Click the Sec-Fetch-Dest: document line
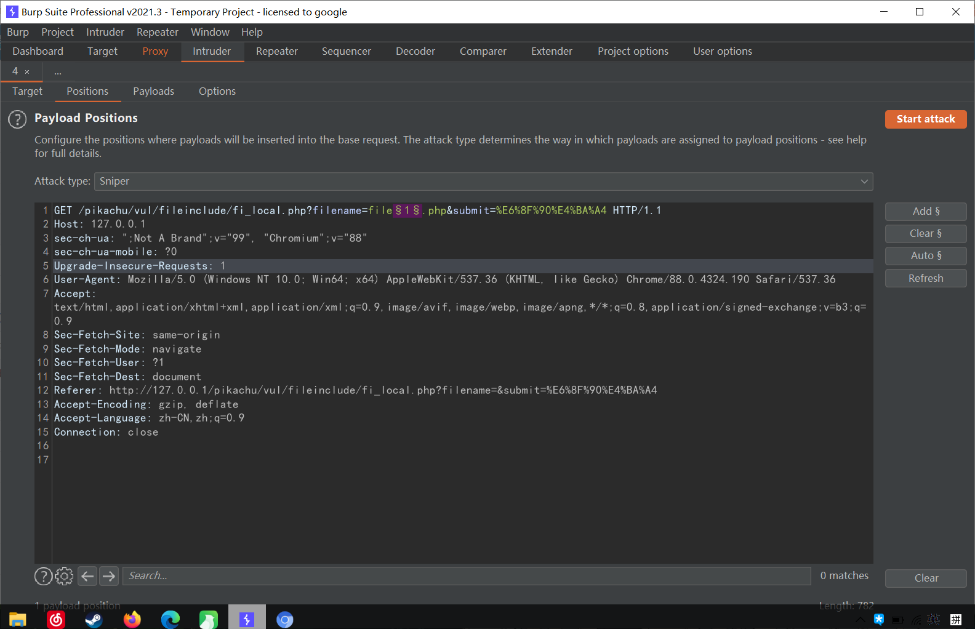Screen dimensions: 975x629 click(x=127, y=377)
